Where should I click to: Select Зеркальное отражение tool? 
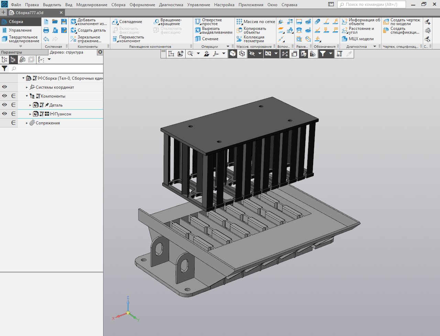(86, 39)
